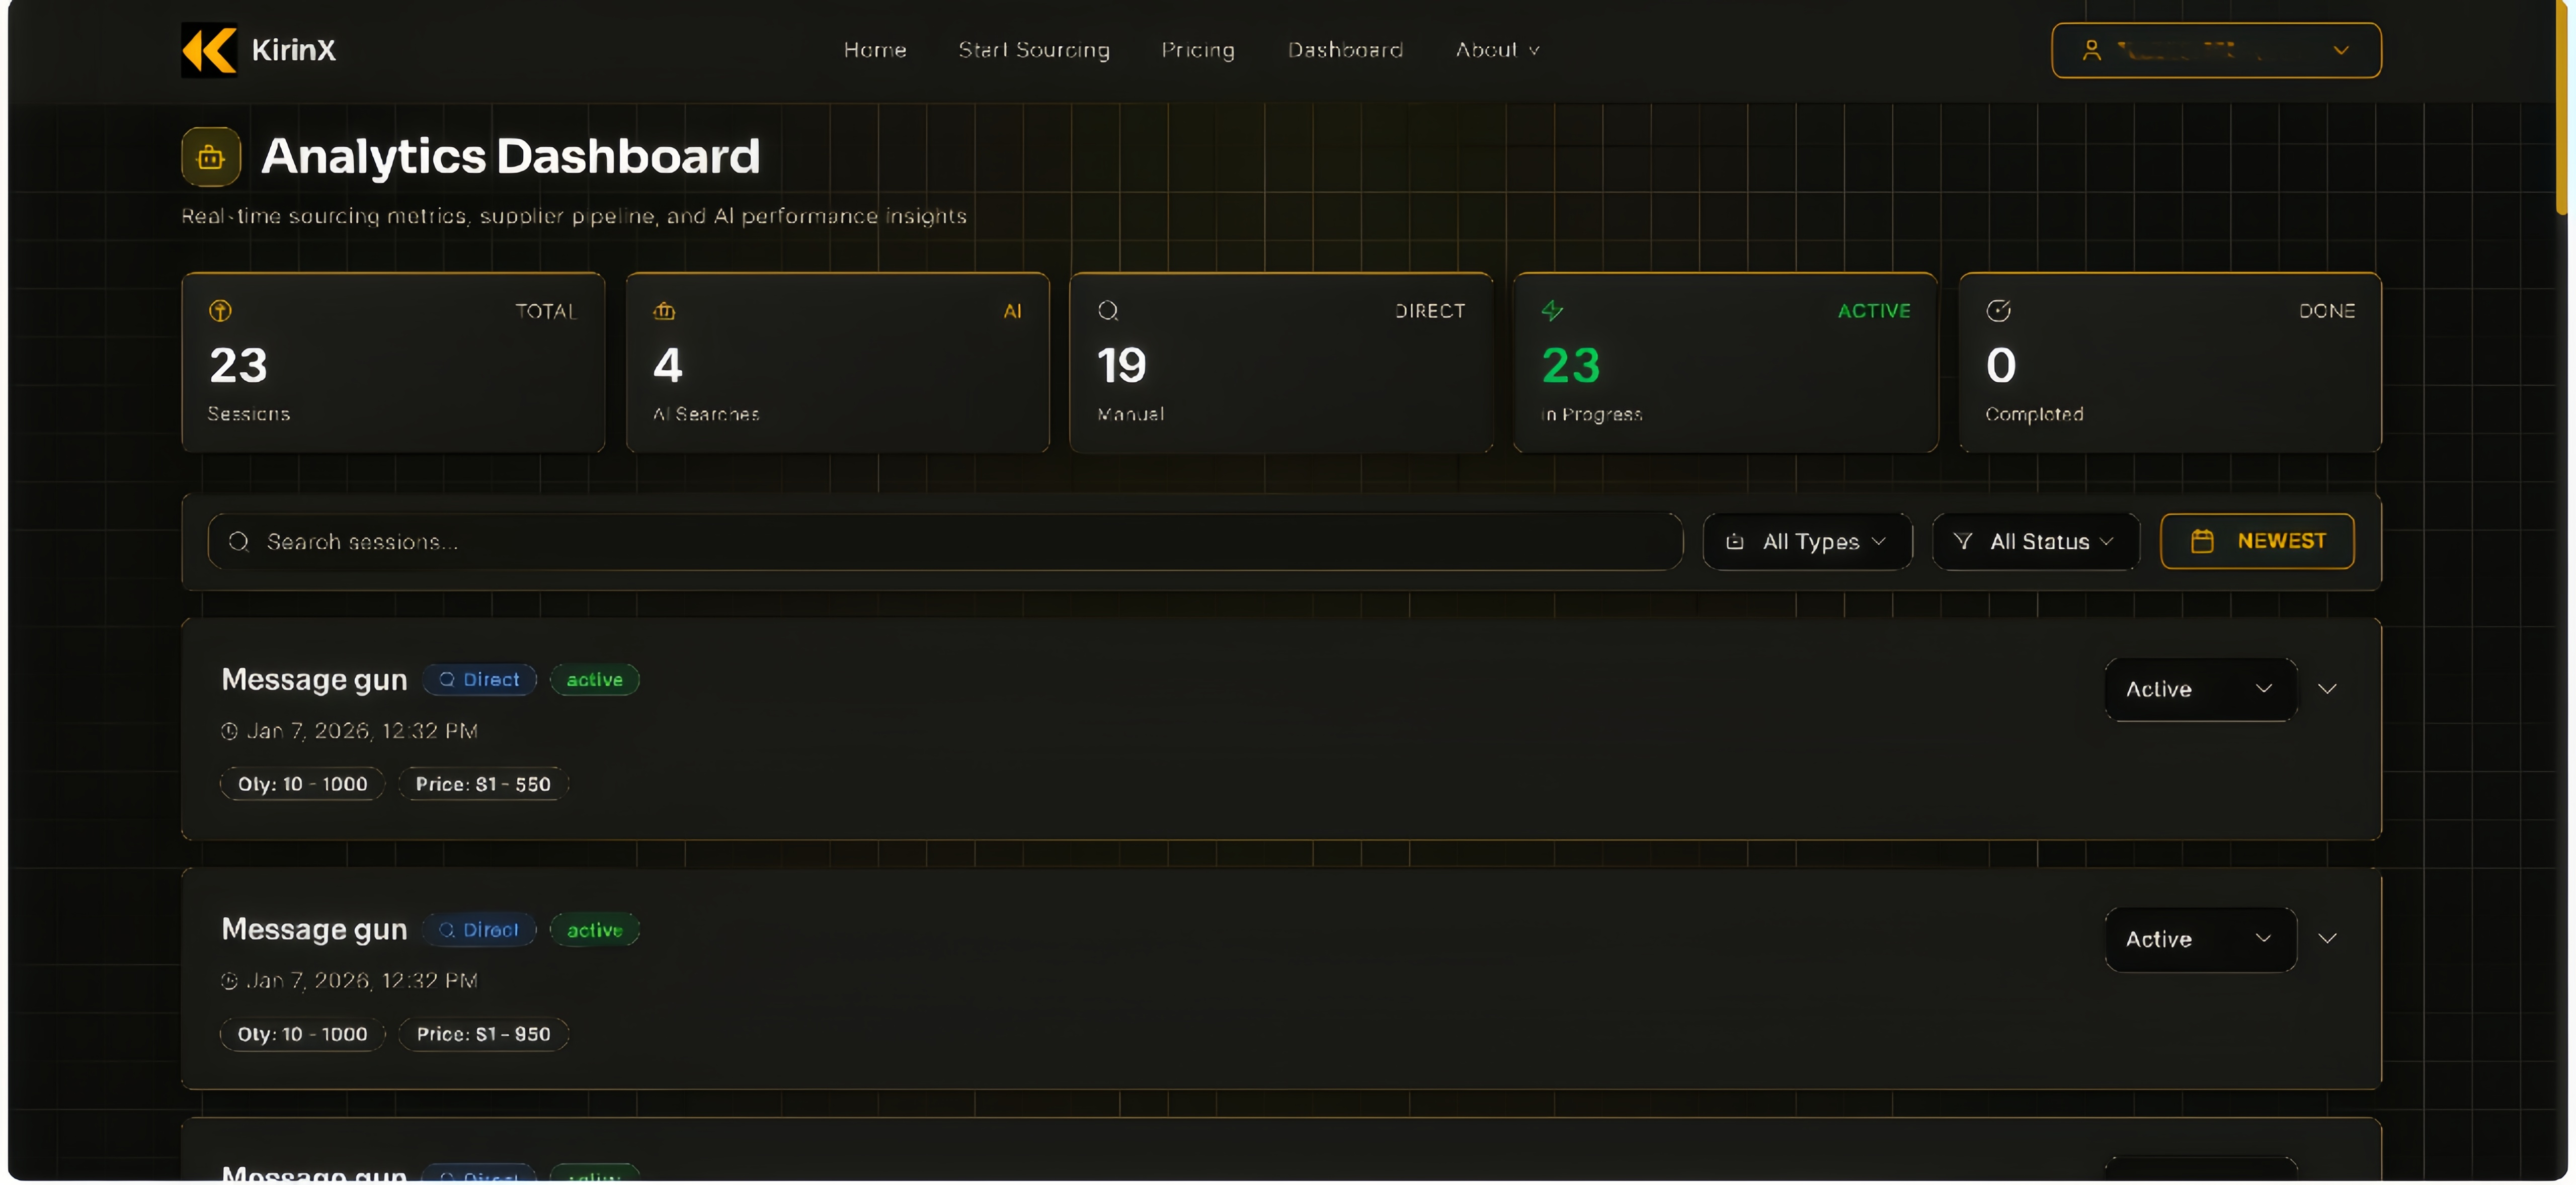The width and height of the screenshot is (2576, 1185).
Task: Open the All Types filter dropdown
Action: (x=1807, y=541)
